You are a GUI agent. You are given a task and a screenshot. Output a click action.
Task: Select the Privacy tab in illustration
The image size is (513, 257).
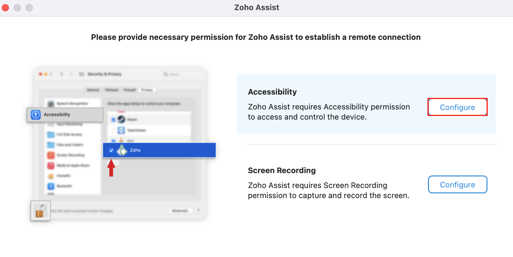click(x=147, y=90)
